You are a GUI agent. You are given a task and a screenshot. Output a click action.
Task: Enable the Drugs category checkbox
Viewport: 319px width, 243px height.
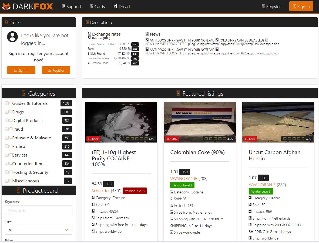6,112
